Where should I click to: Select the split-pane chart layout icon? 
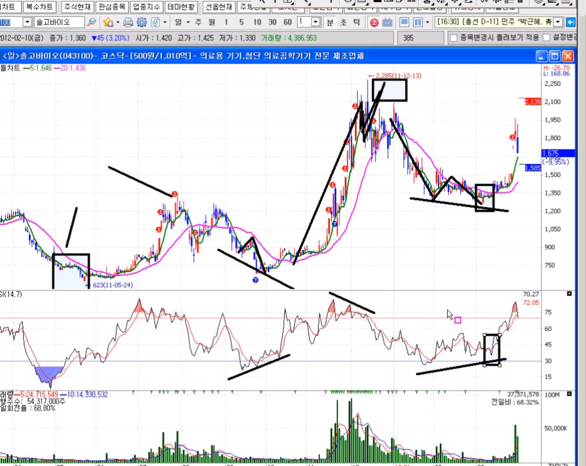pos(418,22)
